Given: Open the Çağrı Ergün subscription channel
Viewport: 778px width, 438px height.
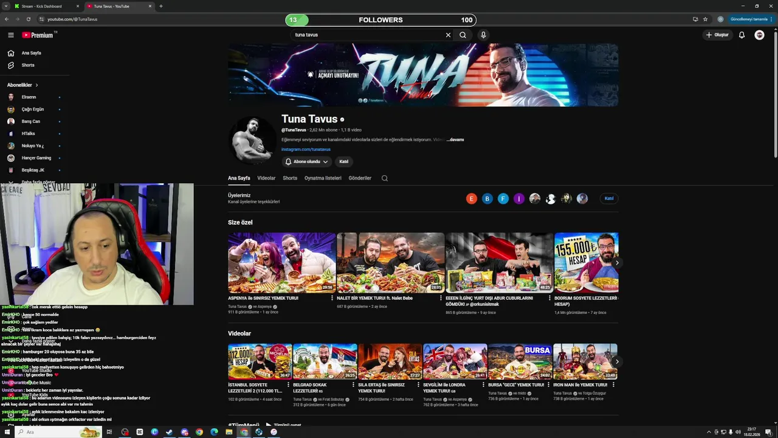Looking at the screenshot, I should [33, 109].
